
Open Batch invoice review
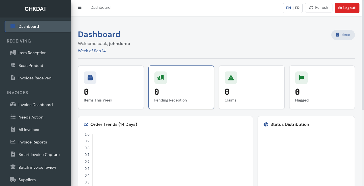coord(38,167)
